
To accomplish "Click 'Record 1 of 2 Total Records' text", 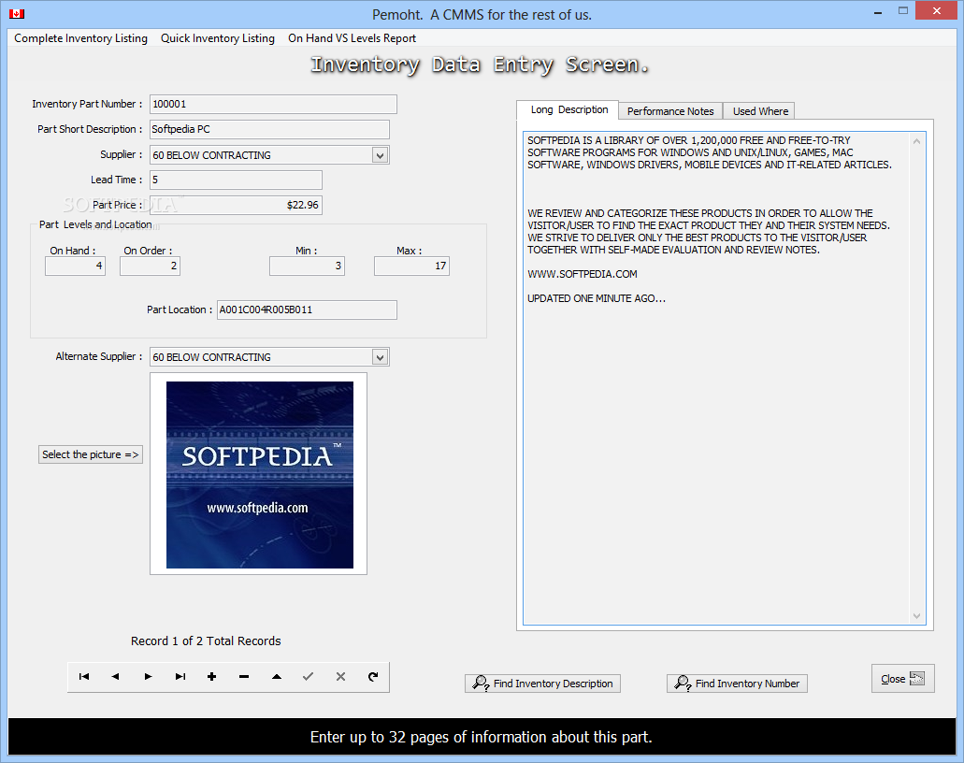I will pos(206,641).
